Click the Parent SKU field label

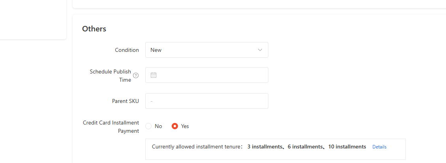click(126, 101)
